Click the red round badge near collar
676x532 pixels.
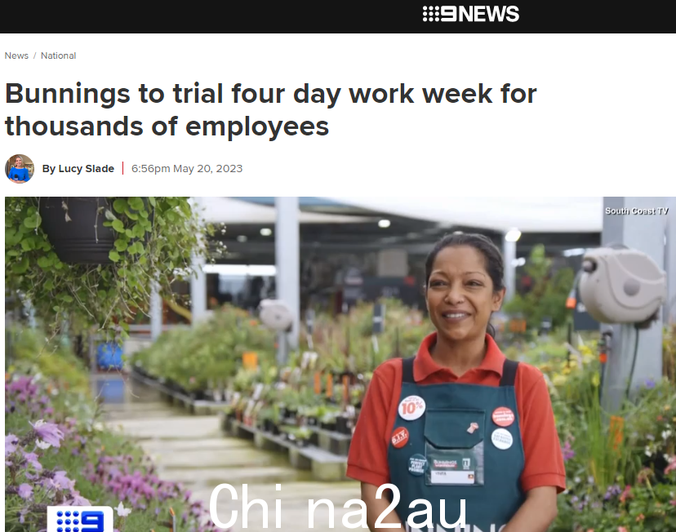click(503, 417)
